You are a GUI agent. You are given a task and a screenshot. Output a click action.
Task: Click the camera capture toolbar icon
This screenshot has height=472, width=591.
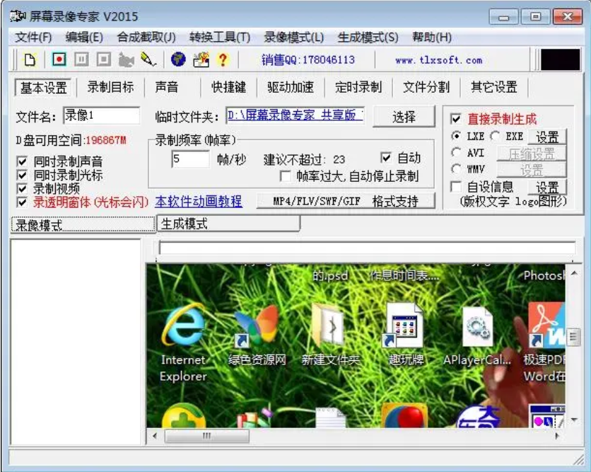point(126,60)
